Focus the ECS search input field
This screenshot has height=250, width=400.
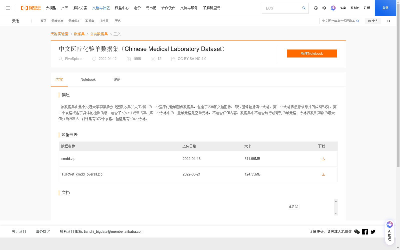[x=282, y=8]
